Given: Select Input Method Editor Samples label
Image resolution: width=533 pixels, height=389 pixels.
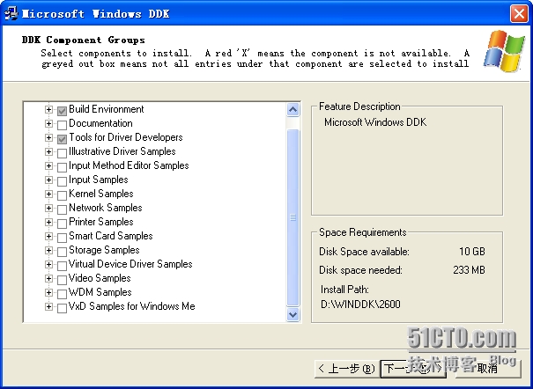Looking at the screenshot, I should point(129,165).
